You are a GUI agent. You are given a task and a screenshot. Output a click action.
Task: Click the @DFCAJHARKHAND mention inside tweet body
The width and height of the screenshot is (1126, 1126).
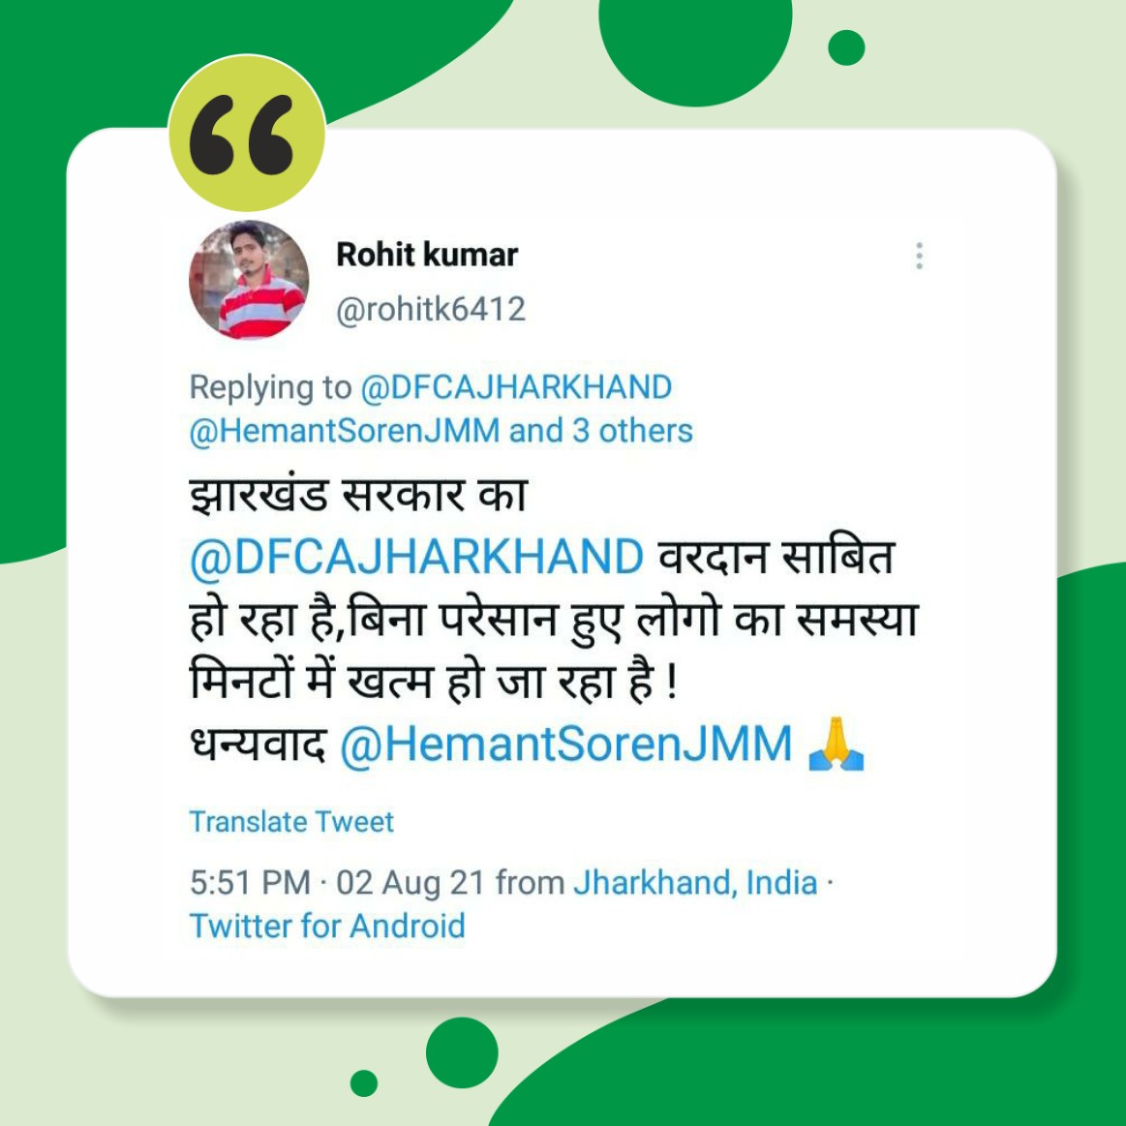[416, 558]
